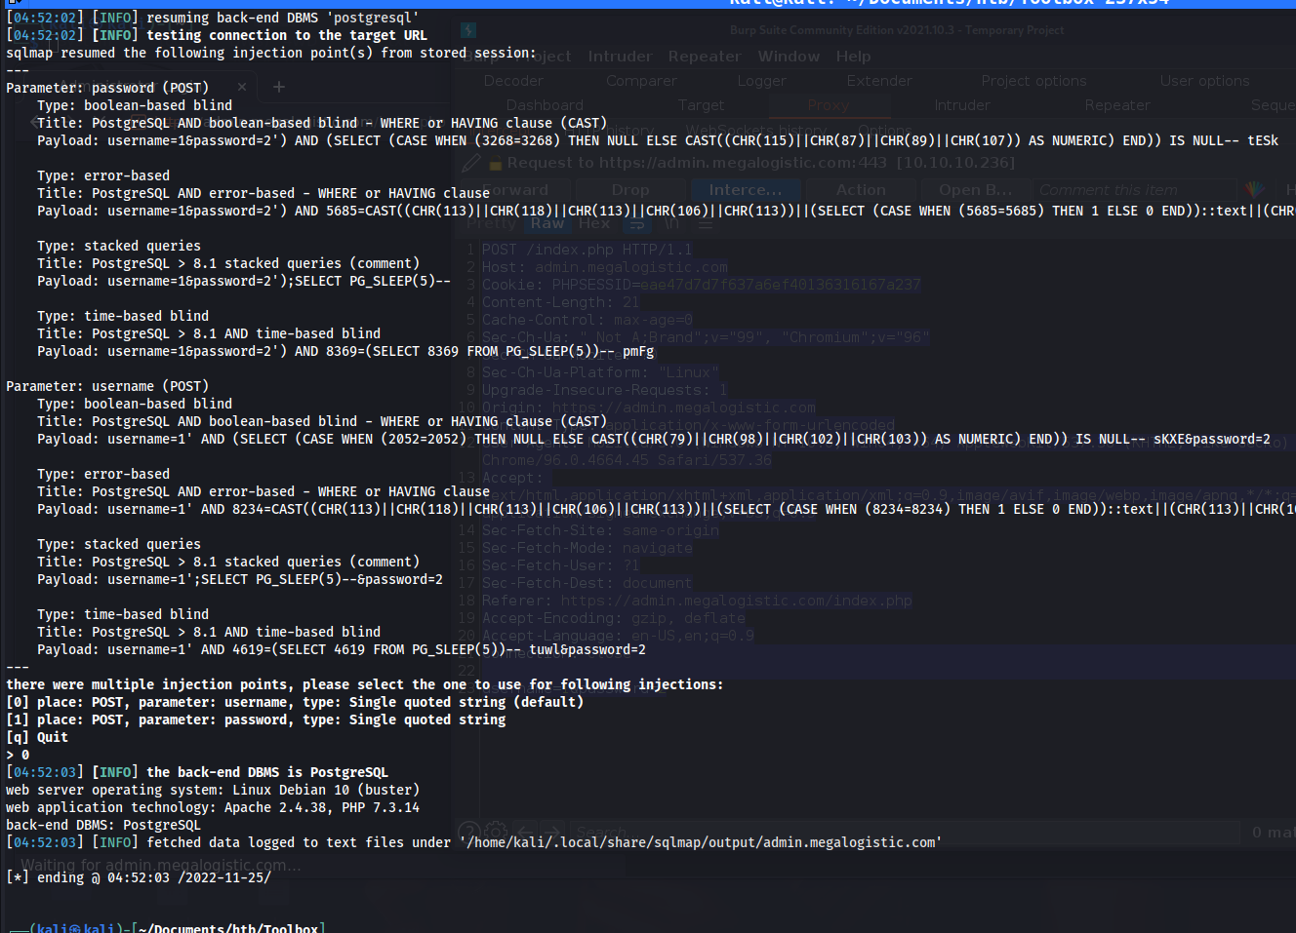
Task: Click the sqlmap output path '/home/kali/.local/share/sqlmap/output'
Action: [x=701, y=842]
